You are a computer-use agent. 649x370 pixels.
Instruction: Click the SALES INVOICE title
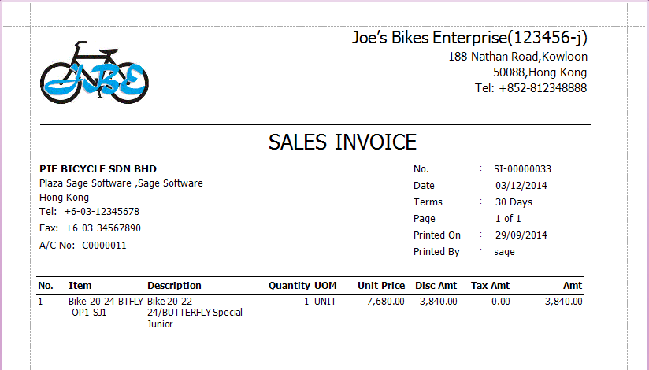[342, 142]
